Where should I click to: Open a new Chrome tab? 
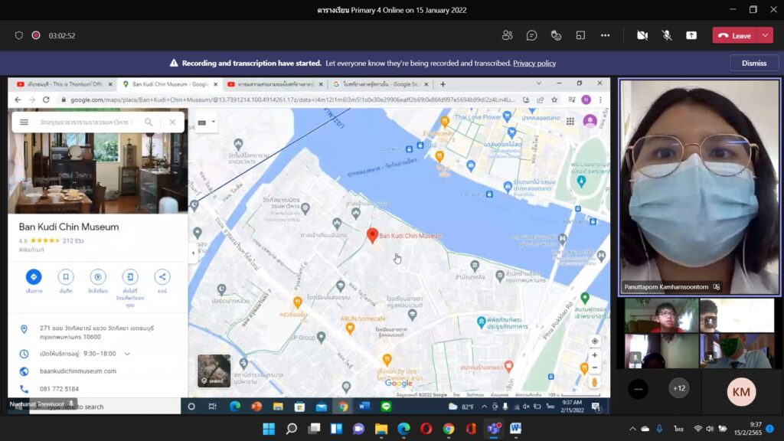pyautogui.click(x=443, y=84)
